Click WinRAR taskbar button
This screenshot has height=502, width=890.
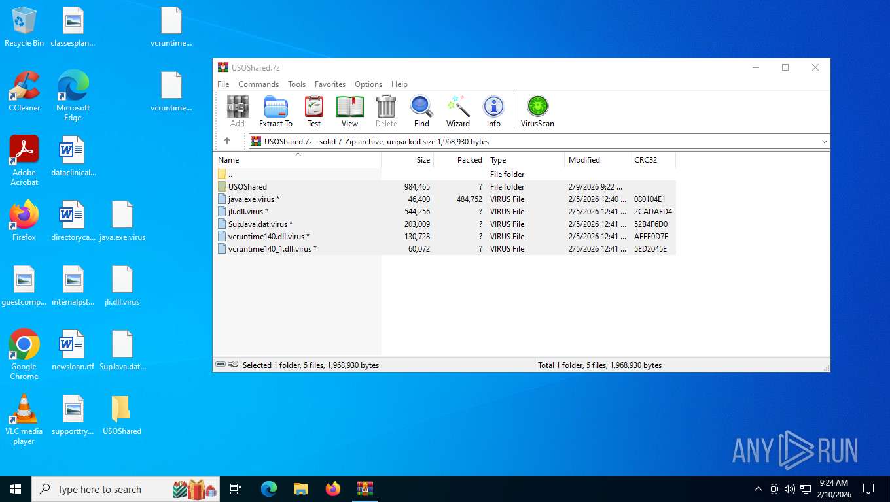pyautogui.click(x=365, y=489)
